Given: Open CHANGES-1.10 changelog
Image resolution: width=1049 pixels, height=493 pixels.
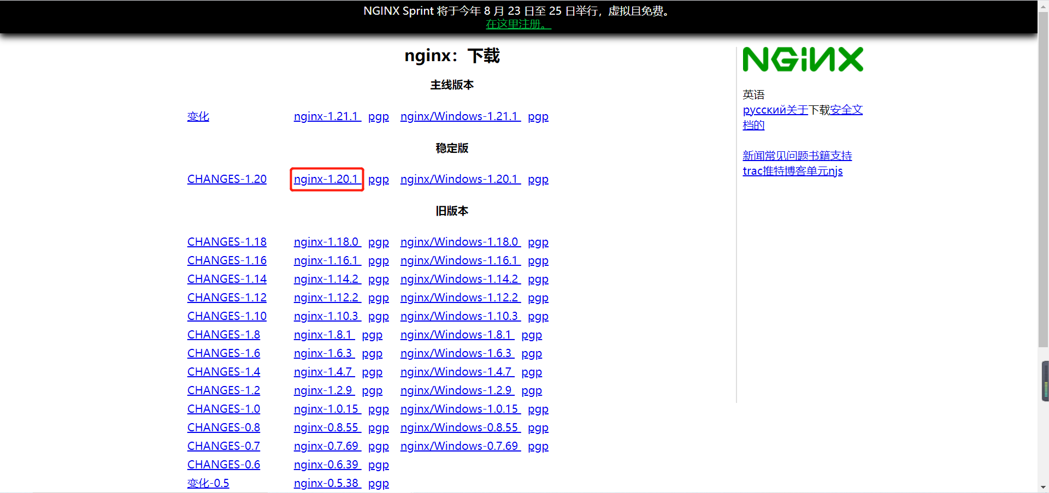Looking at the screenshot, I should pos(226,316).
